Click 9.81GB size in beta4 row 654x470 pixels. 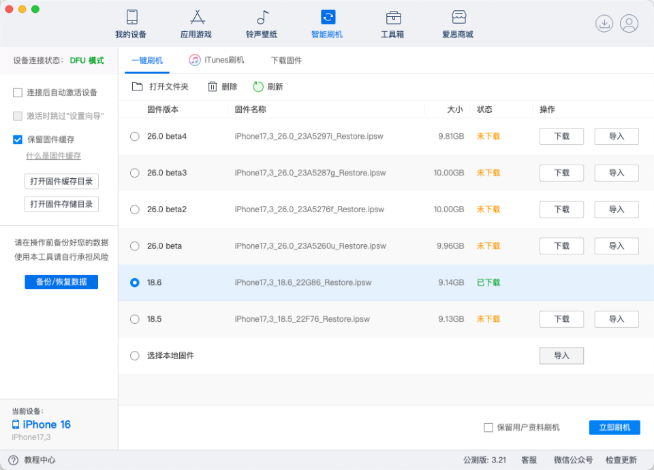[x=451, y=136]
